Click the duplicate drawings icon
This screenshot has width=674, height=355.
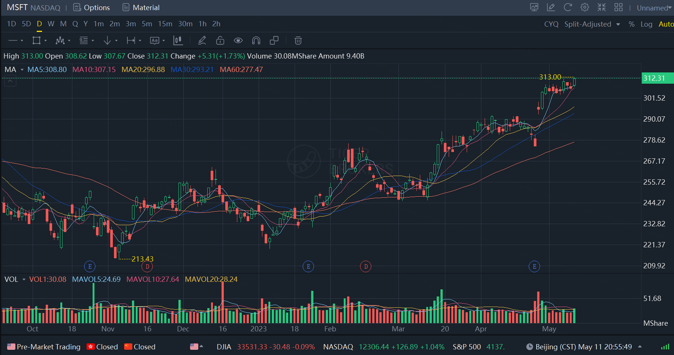point(274,41)
